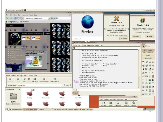Click the Contact link on the web page

(x=47, y=34)
